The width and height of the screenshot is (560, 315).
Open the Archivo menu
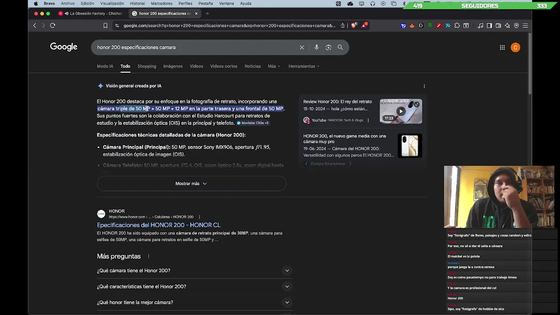pos(68,3)
